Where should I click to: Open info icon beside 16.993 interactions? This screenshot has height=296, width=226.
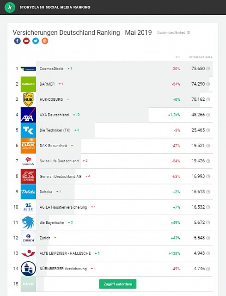208,176
